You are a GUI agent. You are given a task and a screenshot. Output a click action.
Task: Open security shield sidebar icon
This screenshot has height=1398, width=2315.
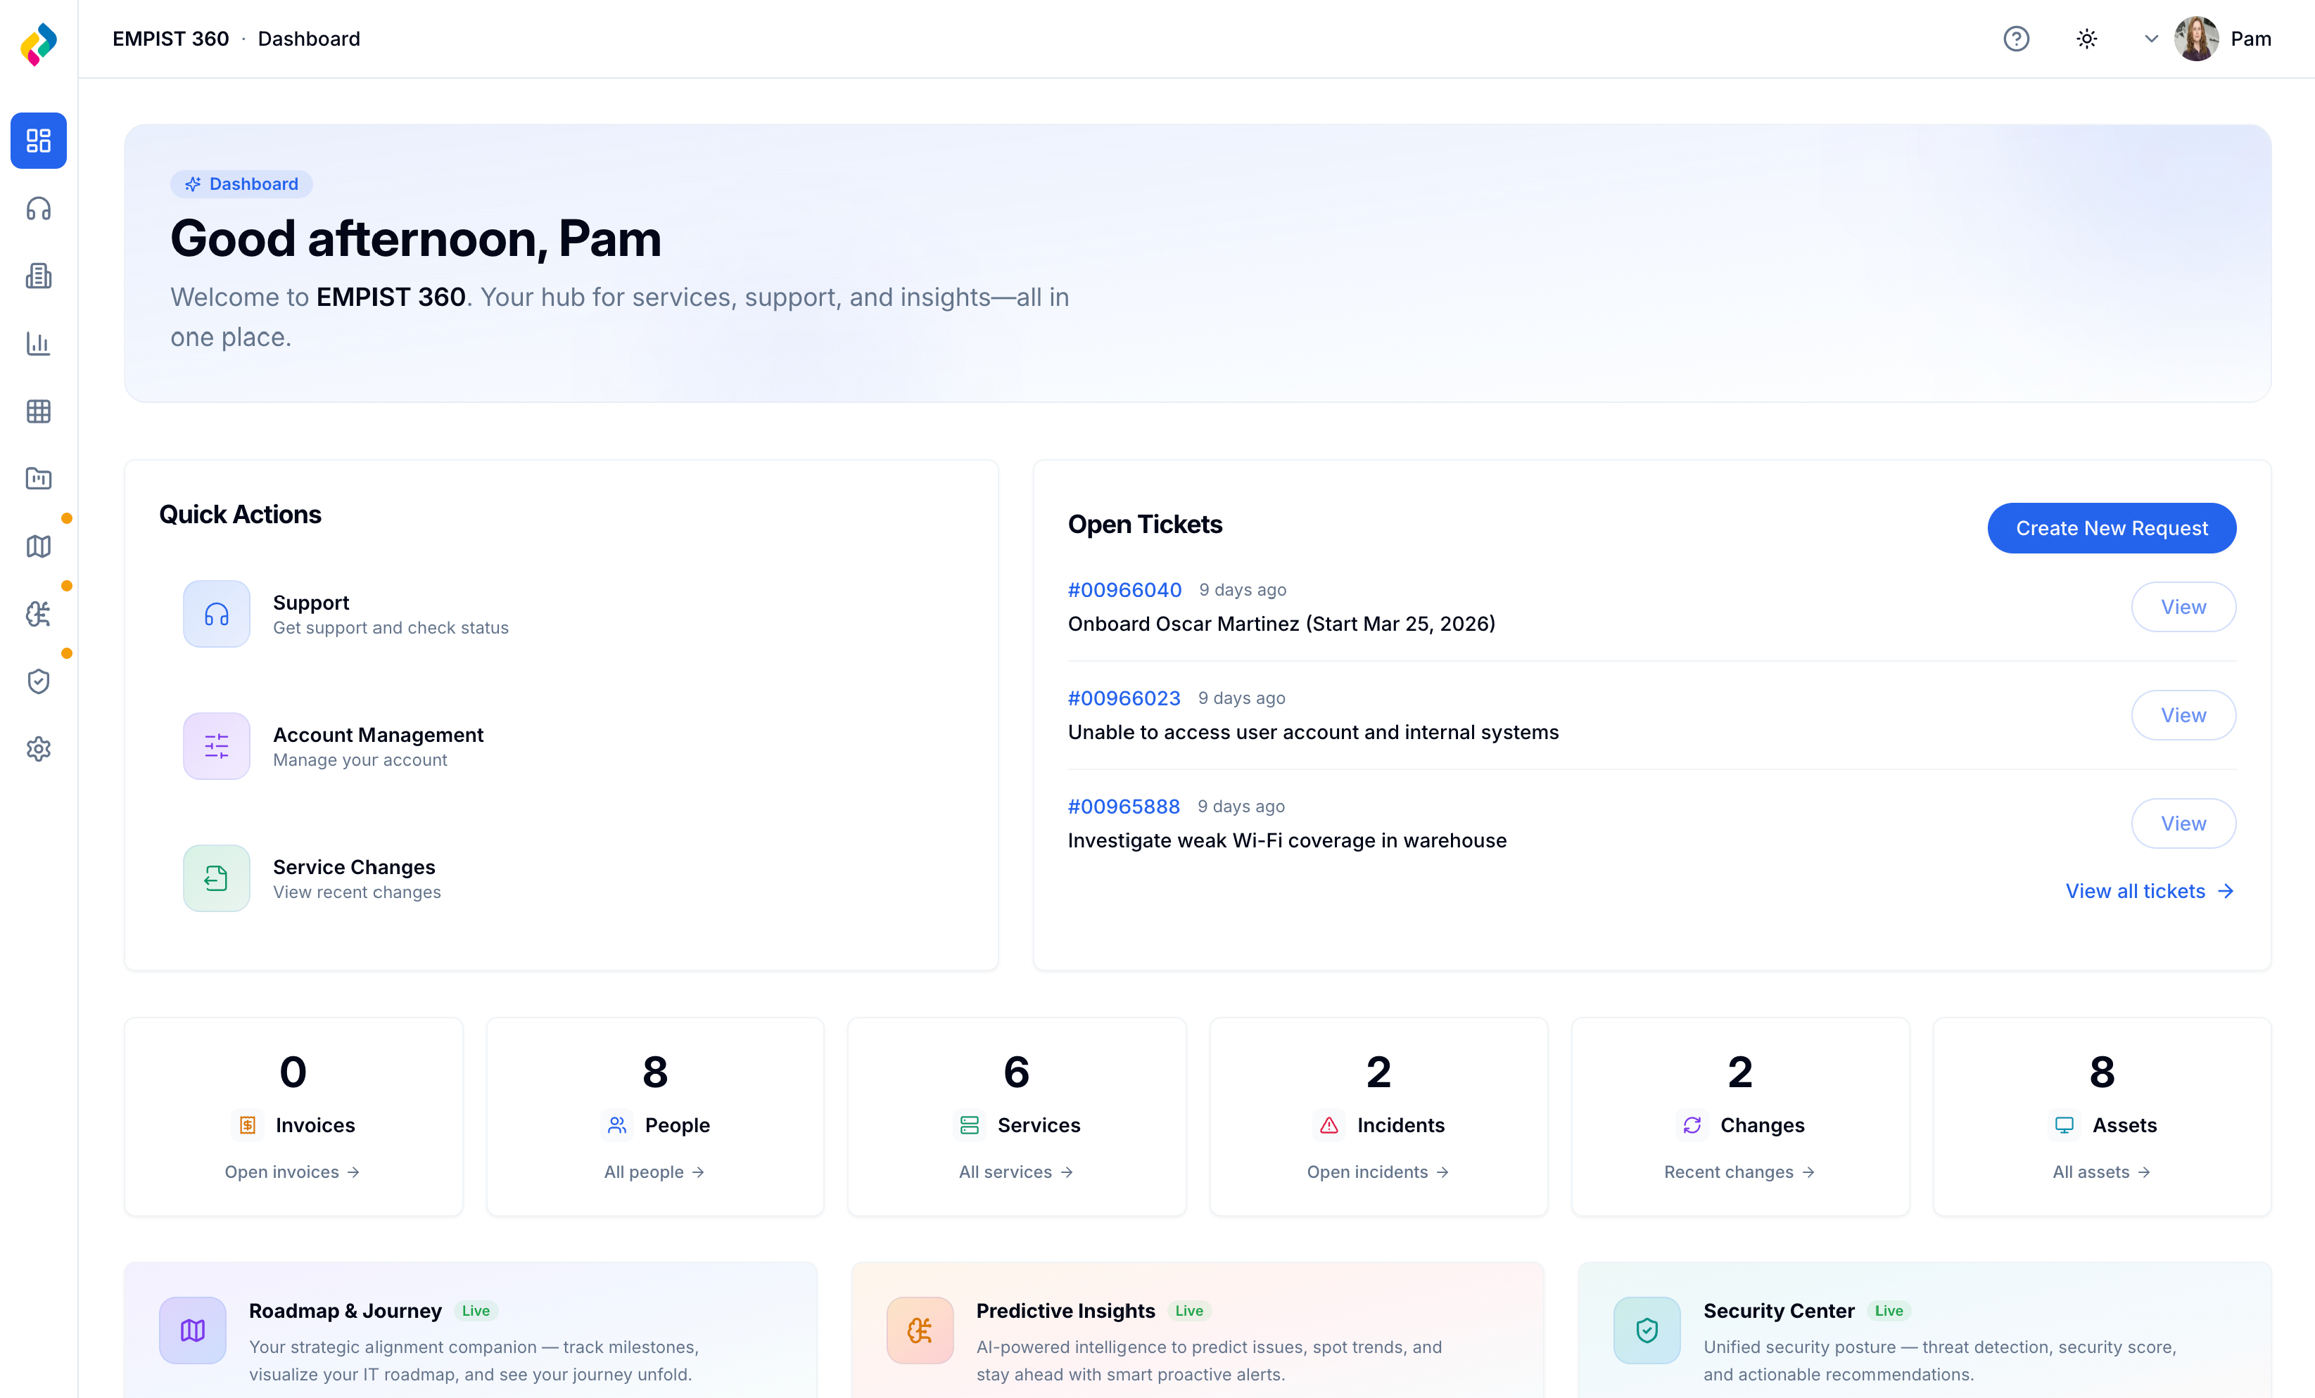[x=39, y=681]
